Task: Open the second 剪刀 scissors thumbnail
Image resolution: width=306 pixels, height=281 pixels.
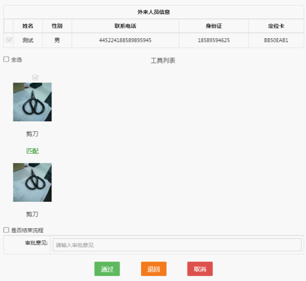Action: [x=33, y=182]
